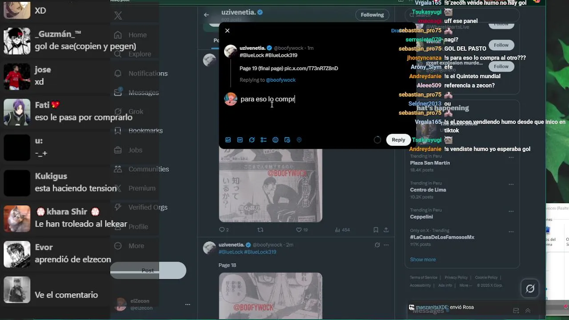Open Verified Orgs in the sidebar

coord(140,207)
